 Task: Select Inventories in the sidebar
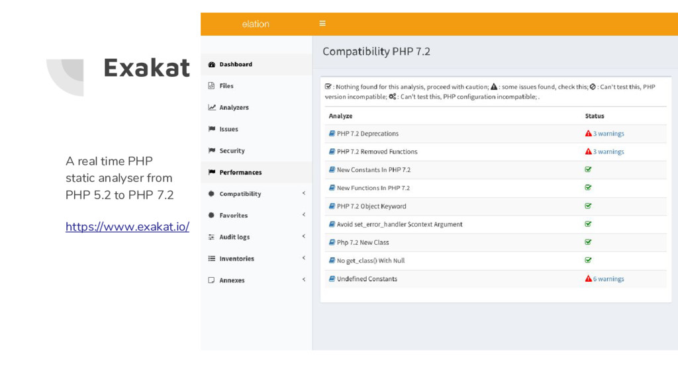pyautogui.click(x=256, y=259)
